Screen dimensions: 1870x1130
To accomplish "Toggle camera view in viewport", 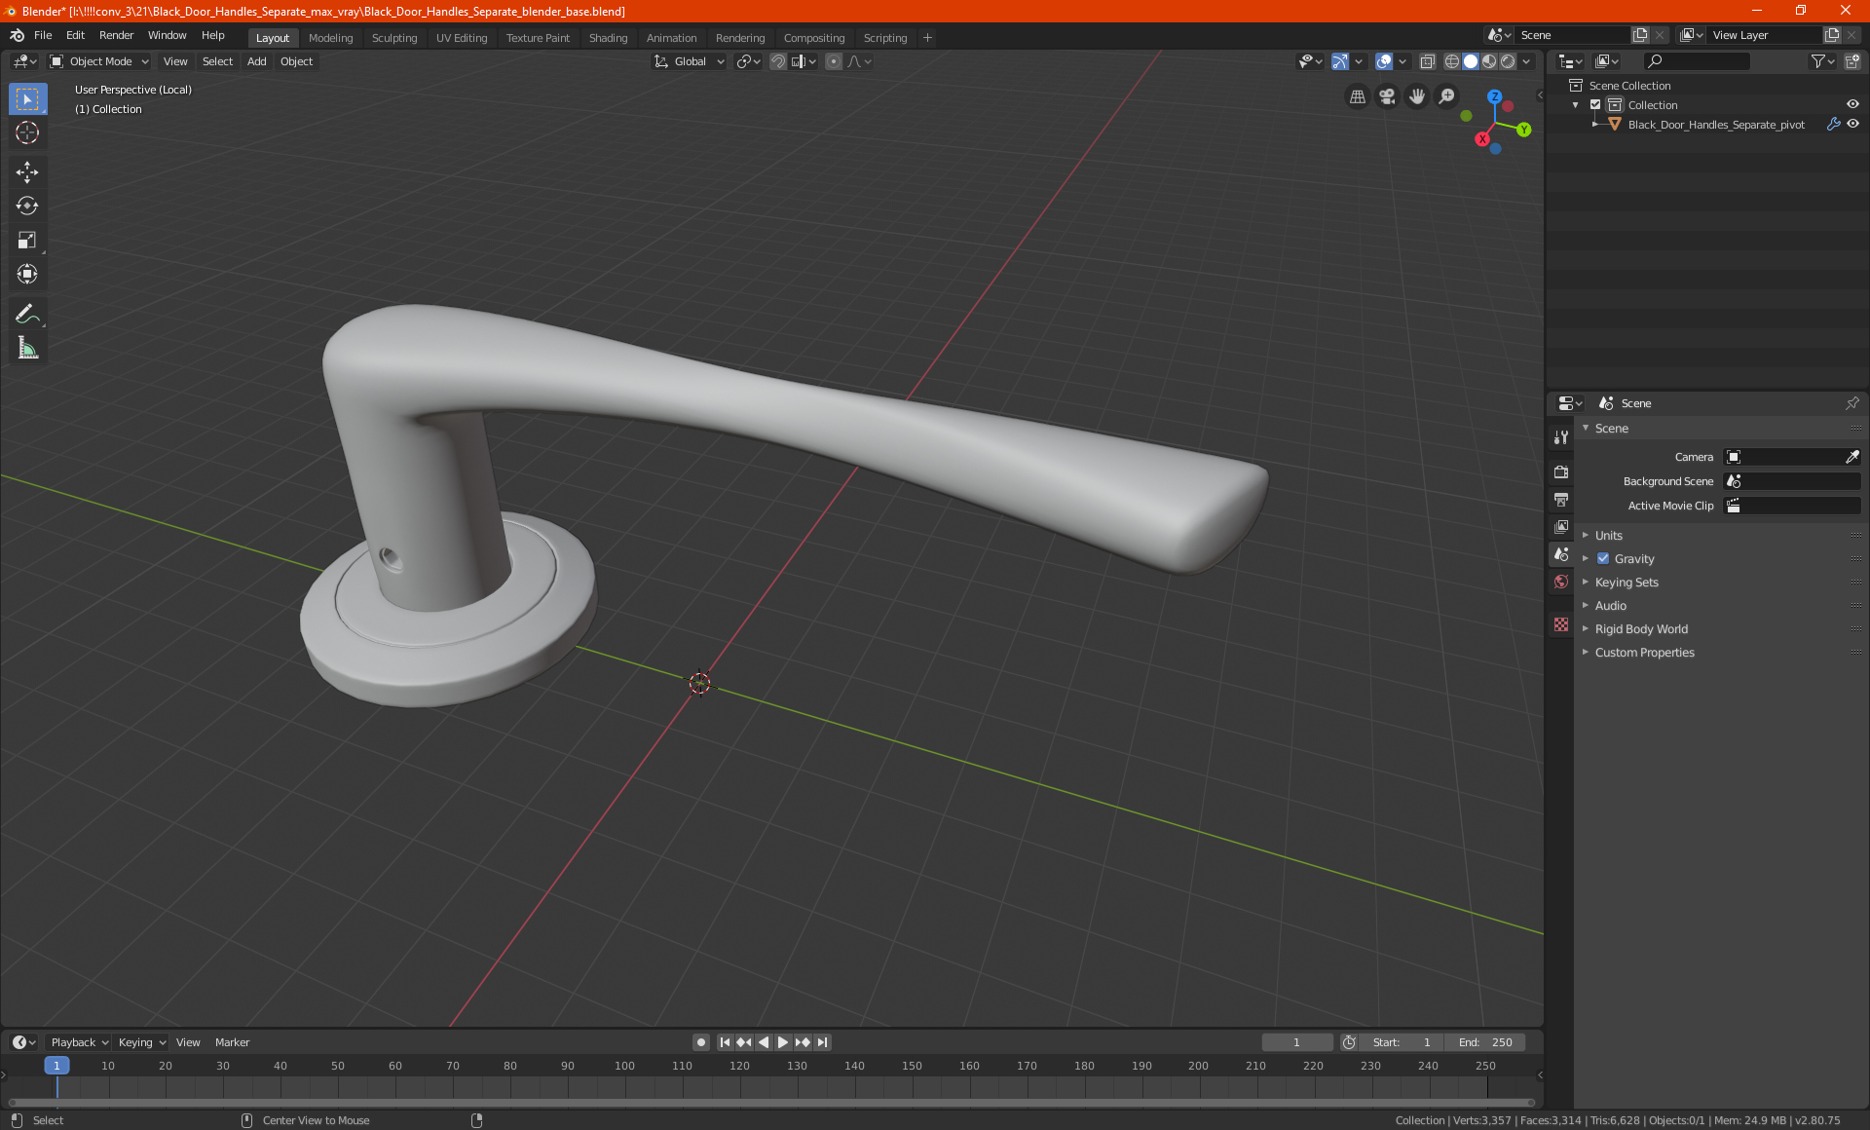I will tap(1387, 96).
